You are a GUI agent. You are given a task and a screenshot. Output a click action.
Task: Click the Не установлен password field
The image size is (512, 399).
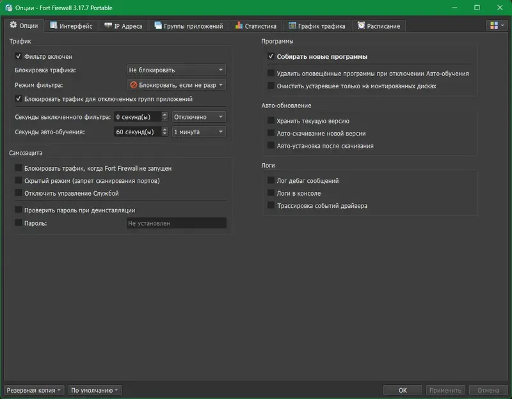pyautogui.click(x=177, y=223)
